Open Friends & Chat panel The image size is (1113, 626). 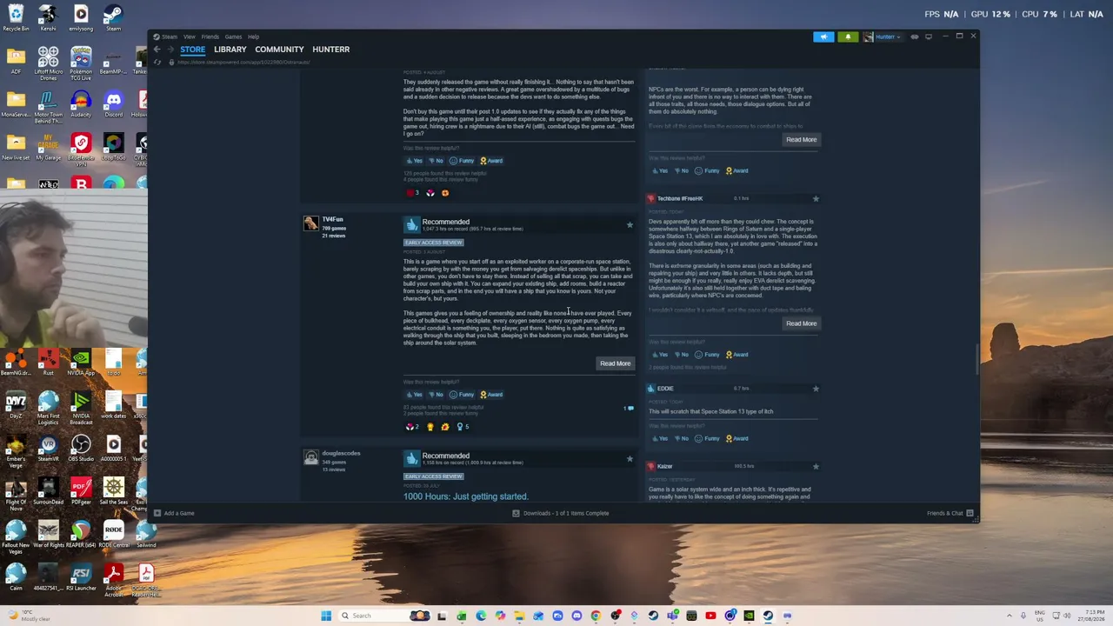950,513
